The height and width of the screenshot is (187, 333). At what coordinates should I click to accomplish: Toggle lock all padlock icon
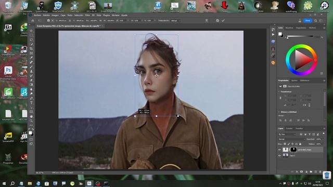pos(300,144)
